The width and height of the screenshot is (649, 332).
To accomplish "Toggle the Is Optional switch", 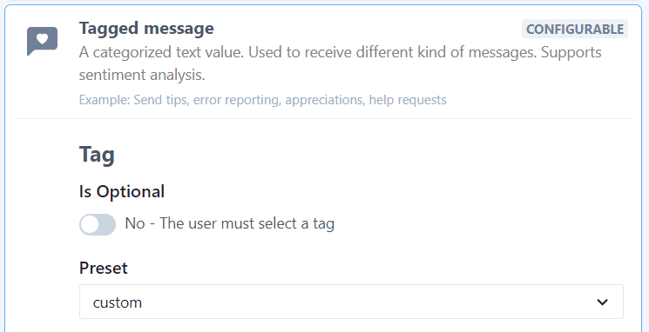I will coord(98,224).
